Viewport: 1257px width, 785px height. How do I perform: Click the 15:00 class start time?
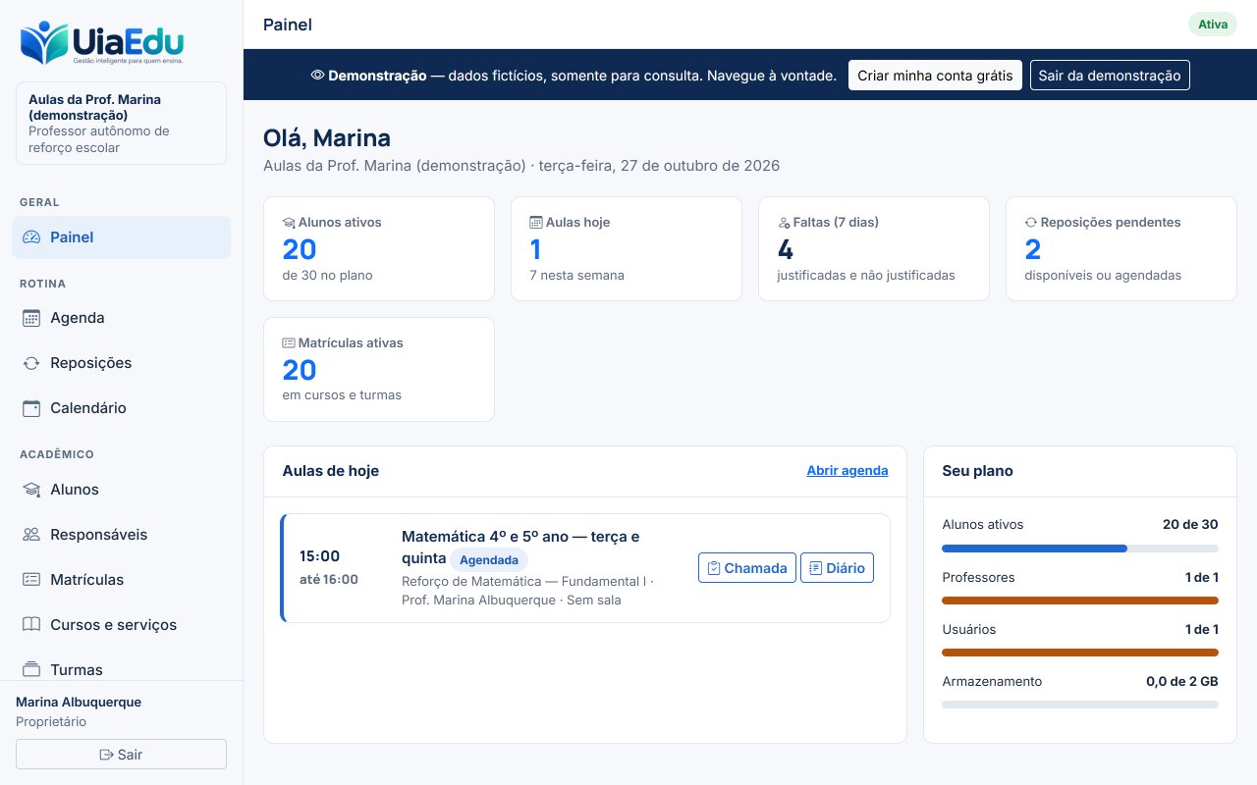pyautogui.click(x=320, y=556)
